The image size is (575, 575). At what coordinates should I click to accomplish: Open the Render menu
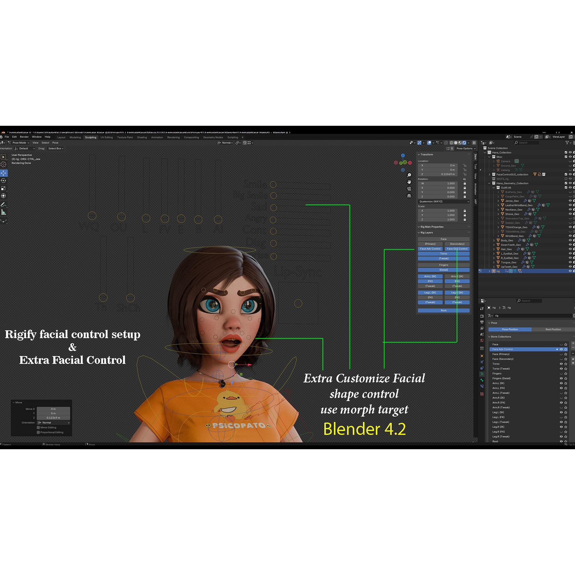(x=24, y=137)
